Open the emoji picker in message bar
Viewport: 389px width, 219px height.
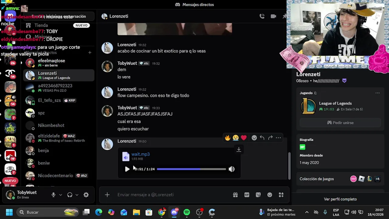pos(270,195)
